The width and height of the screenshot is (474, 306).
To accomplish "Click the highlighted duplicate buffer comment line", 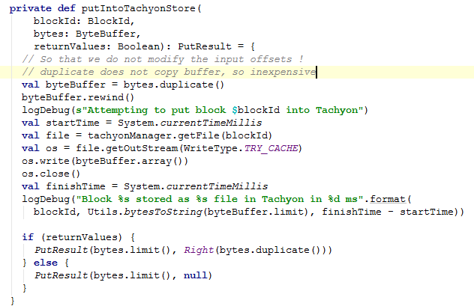I will coord(169,72).
